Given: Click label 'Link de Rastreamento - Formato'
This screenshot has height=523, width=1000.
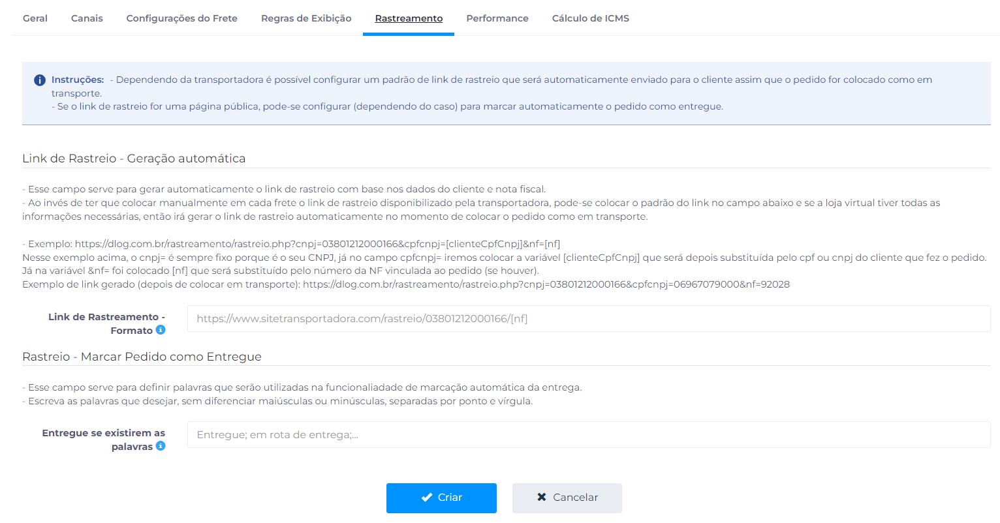Looking at the screenshot, I should [106, 323].
